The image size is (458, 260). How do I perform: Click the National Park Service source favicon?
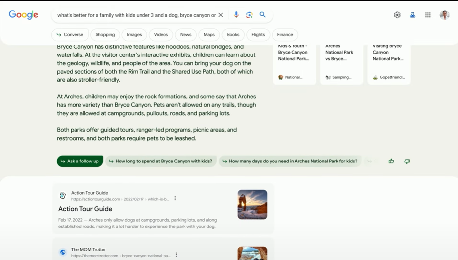(x=281, y=77)
